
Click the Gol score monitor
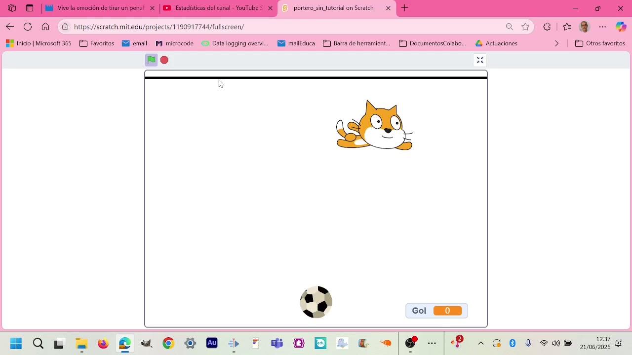tap(436, 311)
